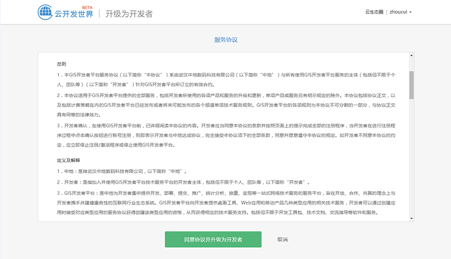Open the zhoucui user menu

(400, 12)
